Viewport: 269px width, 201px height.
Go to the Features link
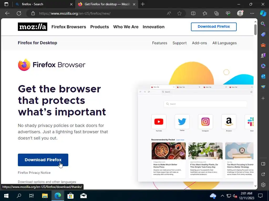[159, 43]
